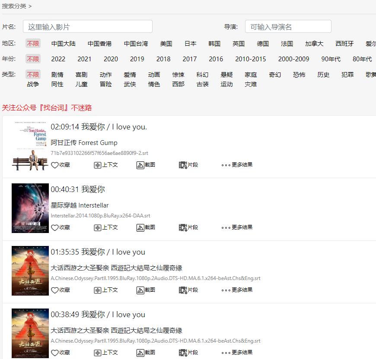This screenshot has width=376, height=359.
Task: Choose the 动画 genre
Action: 154,75
